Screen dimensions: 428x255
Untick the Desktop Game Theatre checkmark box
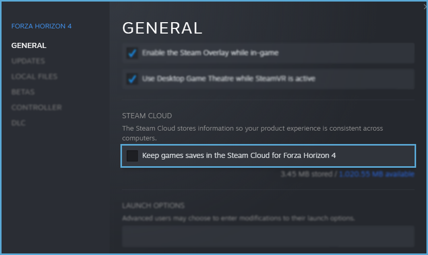[133, 79]
